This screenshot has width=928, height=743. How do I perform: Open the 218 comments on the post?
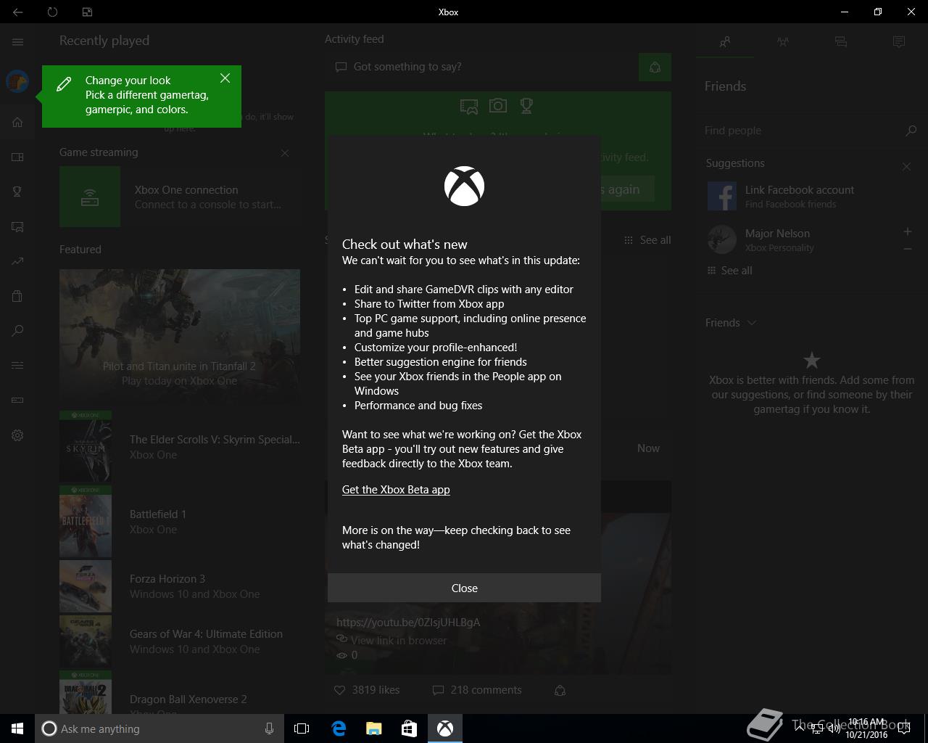point(477,690)
